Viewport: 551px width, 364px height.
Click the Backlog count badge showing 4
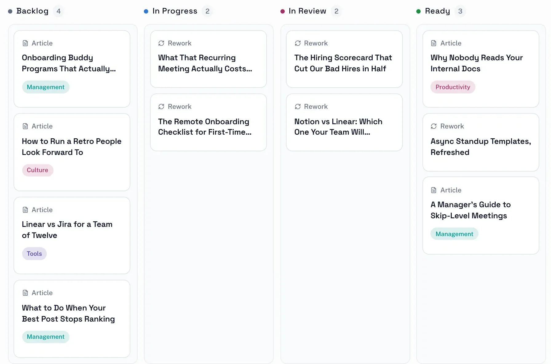[x=58, y=11]
